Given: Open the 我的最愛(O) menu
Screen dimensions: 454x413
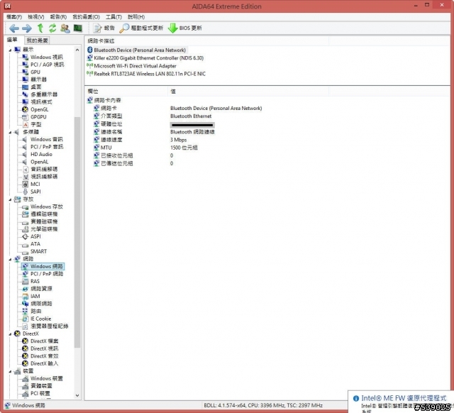Looking at the screenshot, I should (86, 17).
